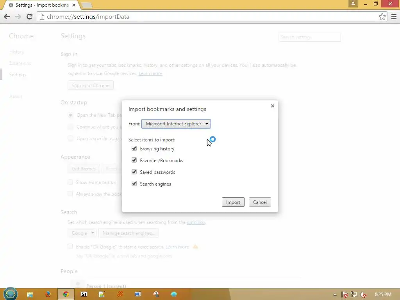This screenshot has width=400, height=300.
Task: Open the notepad-style taskbar icon
Action: point(102,295)
